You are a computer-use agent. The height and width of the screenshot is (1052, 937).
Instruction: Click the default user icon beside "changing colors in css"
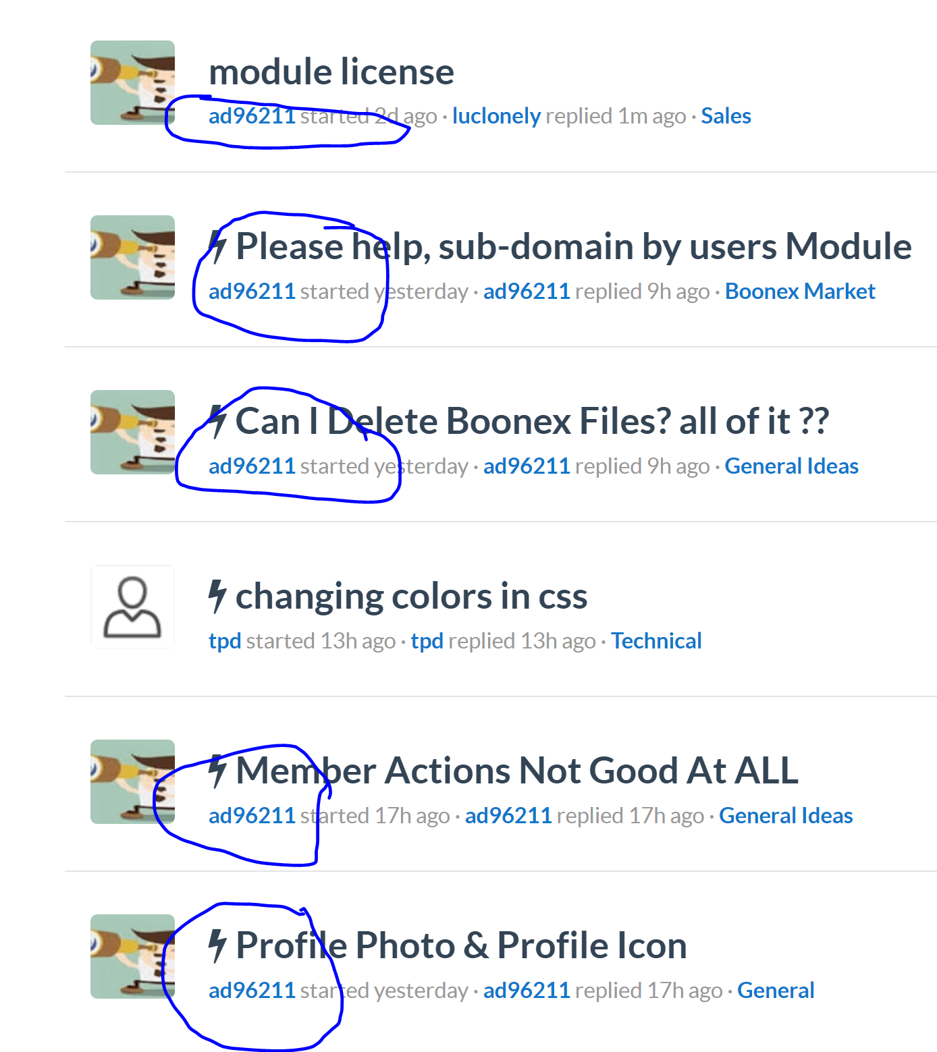(x=132, y=607)
